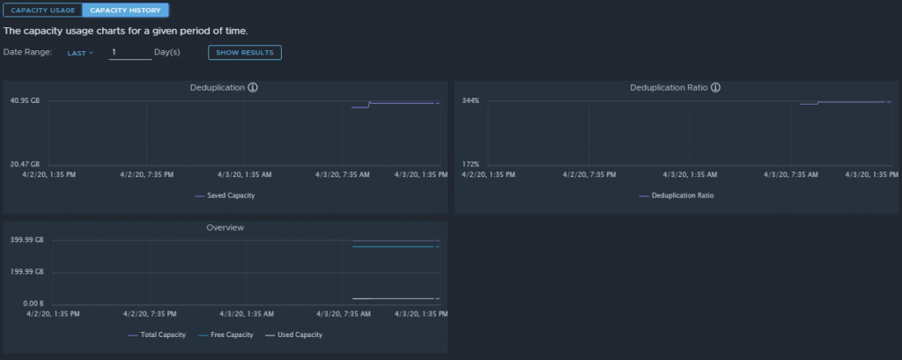Viewport: 902px width, 360px height.
Task: Open the Deduplication Ratio info icon
Action: point(715,87)
